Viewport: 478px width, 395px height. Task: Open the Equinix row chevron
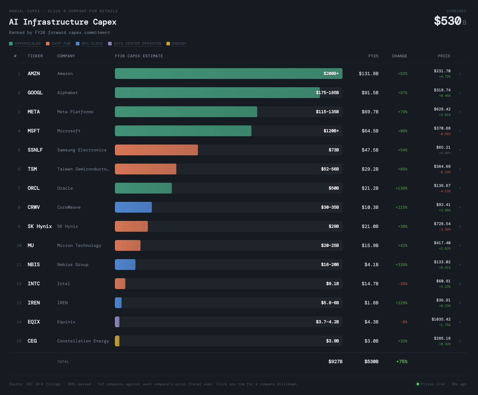(460, 322)
